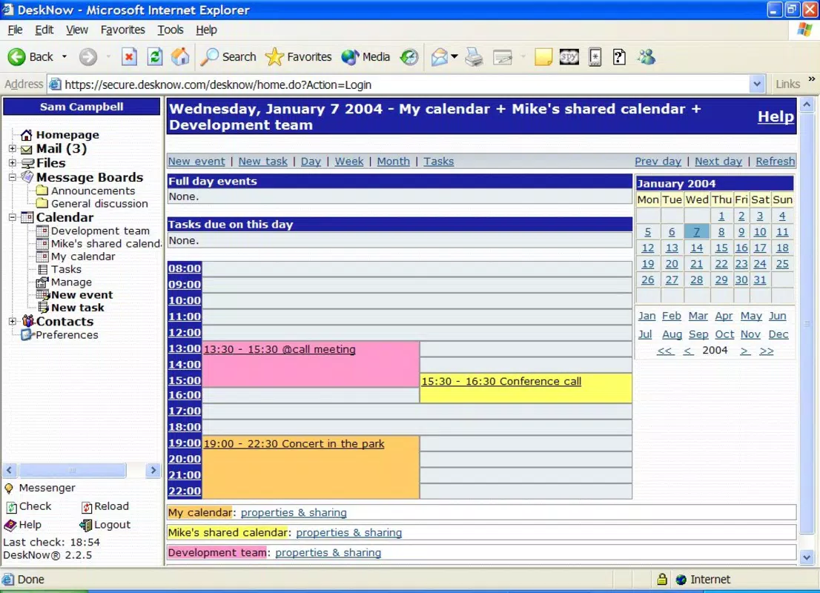820x593 pixels.
Task: Open the Search toolbar button
Action: pos(228,56)
